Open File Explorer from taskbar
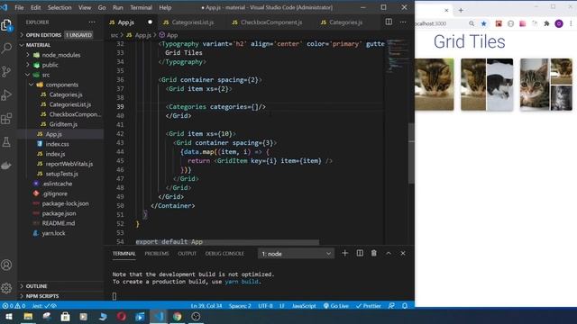 tap(28, 317)
